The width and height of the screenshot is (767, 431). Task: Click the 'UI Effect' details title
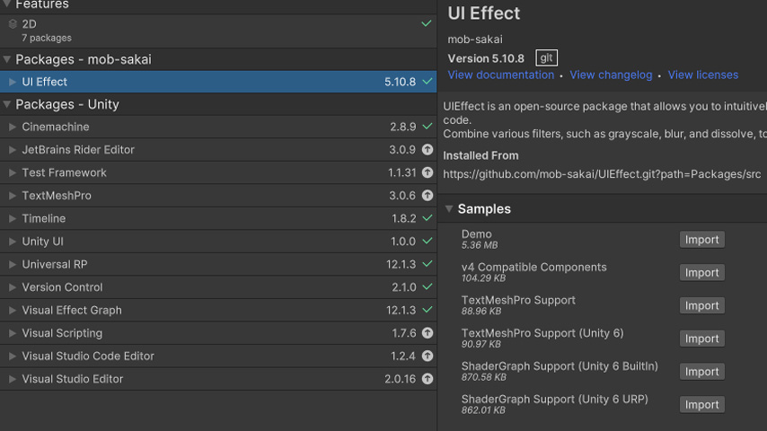[x=484, y=13]
